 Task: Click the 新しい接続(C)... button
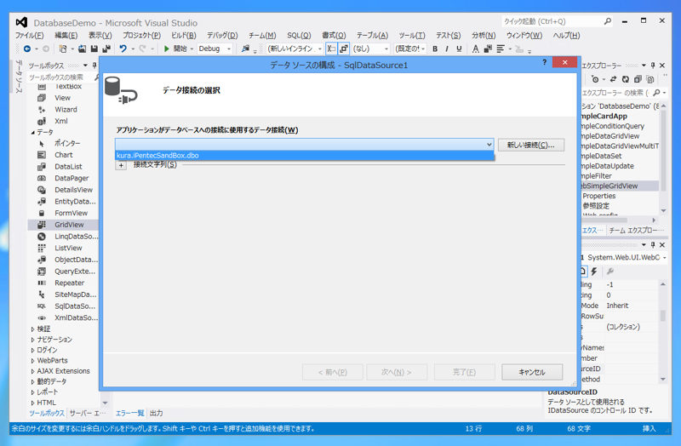coord(530,145)
